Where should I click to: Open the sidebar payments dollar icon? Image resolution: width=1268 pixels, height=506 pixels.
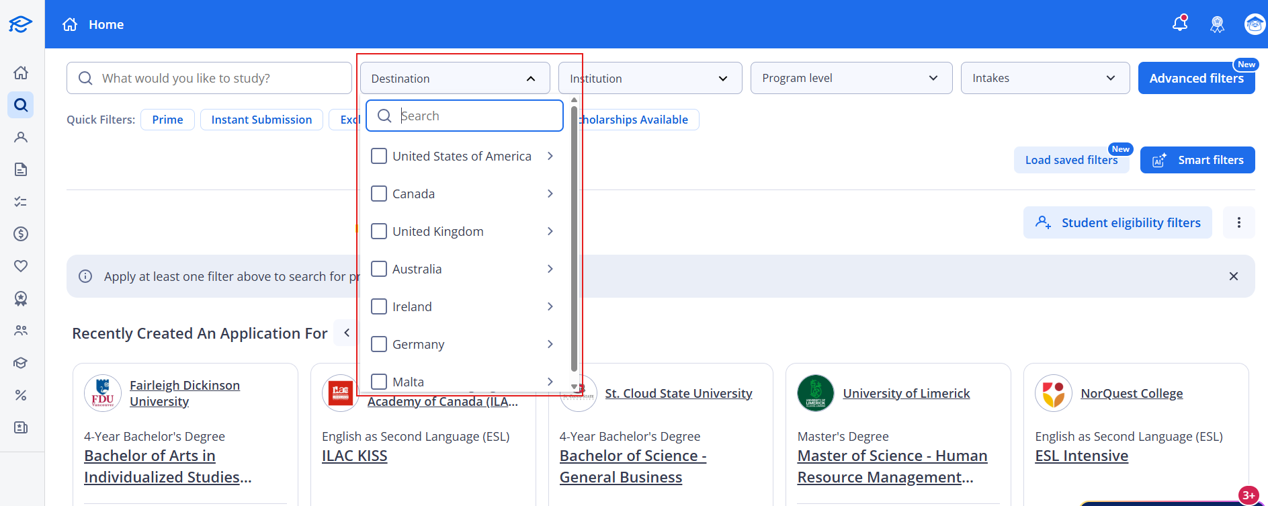21,234
